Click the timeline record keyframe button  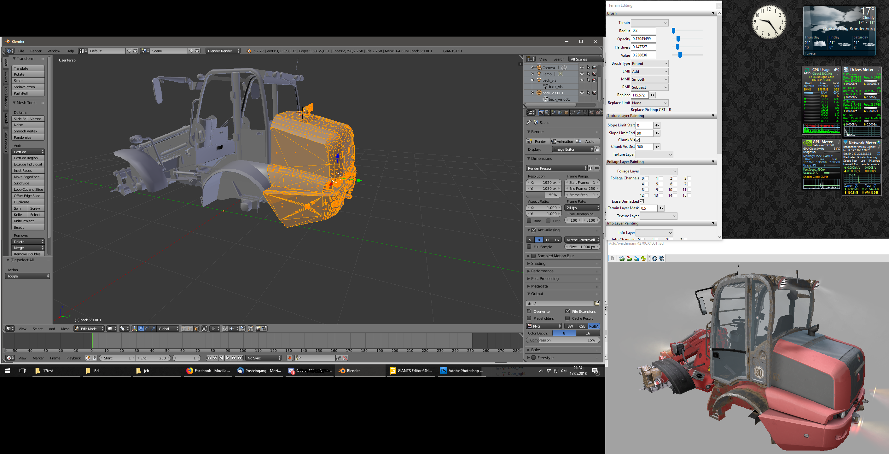point(290,358)
